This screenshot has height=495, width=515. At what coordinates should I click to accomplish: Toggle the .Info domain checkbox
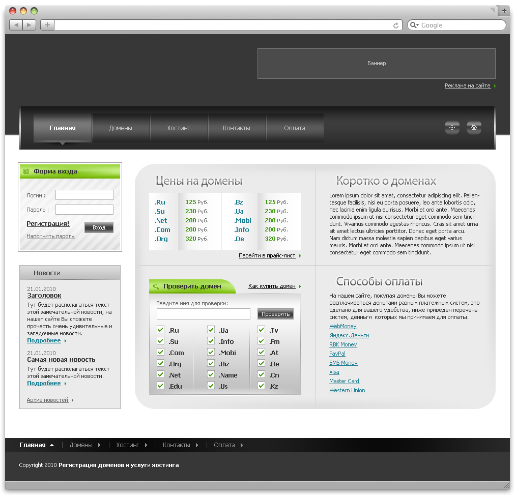pyautogui.click(x=211, y=341)
